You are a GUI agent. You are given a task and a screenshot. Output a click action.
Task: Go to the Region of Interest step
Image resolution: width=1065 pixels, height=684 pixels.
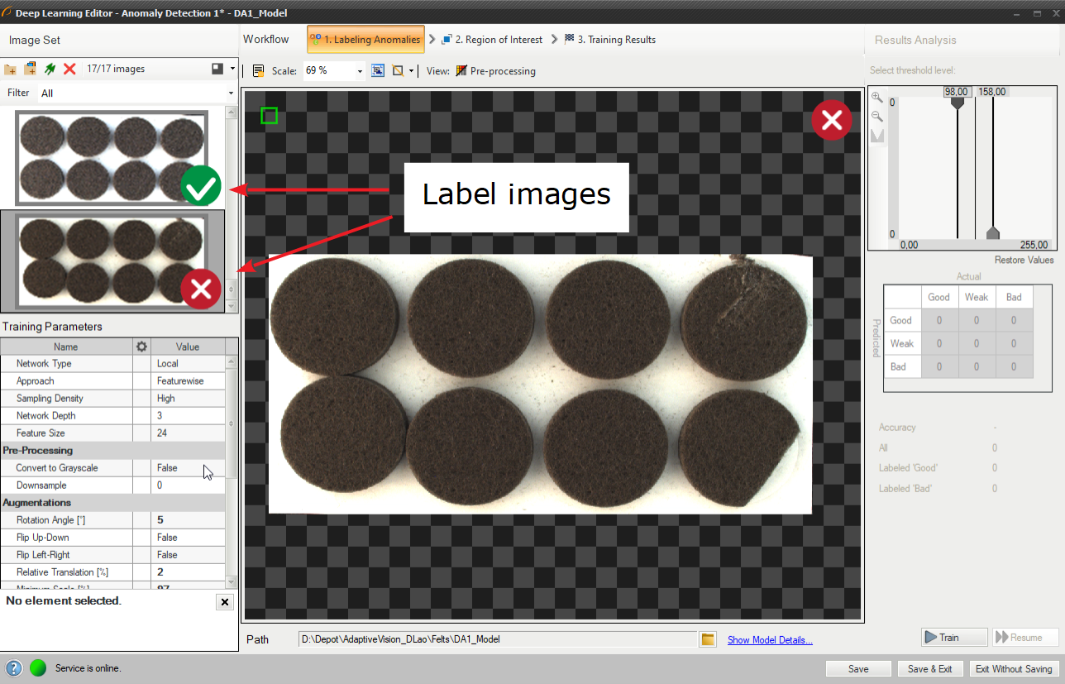[492, 40]
